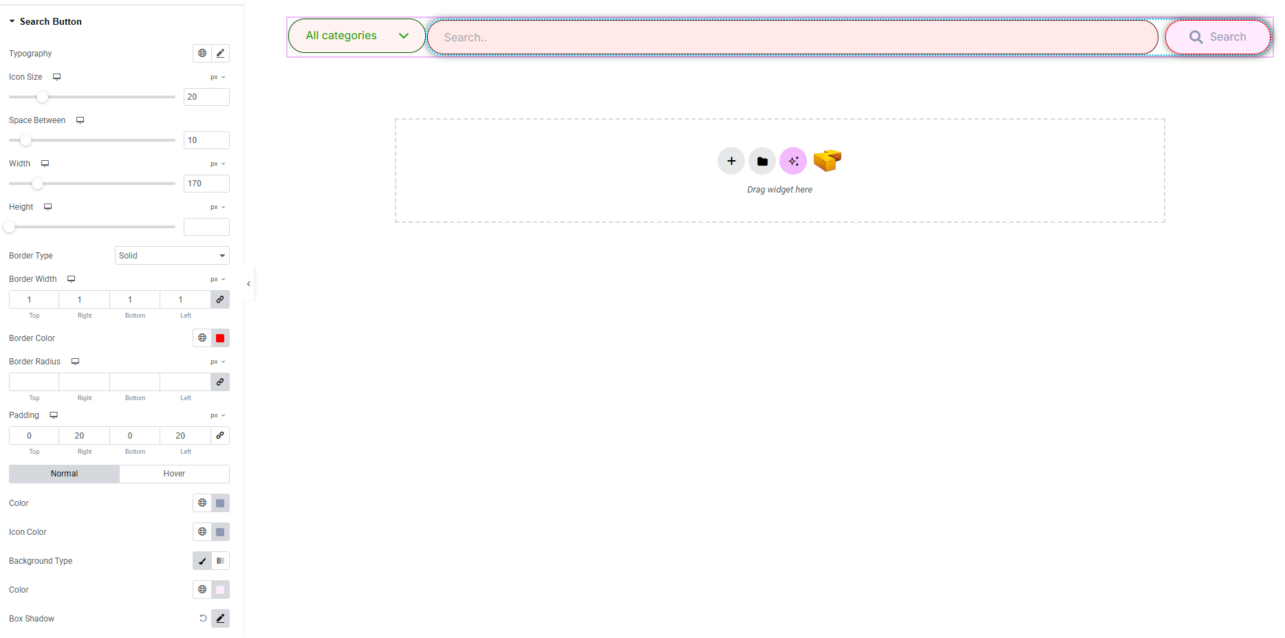Click the add new section plus icon
1285x638 pixels.
tap(731, 161)
